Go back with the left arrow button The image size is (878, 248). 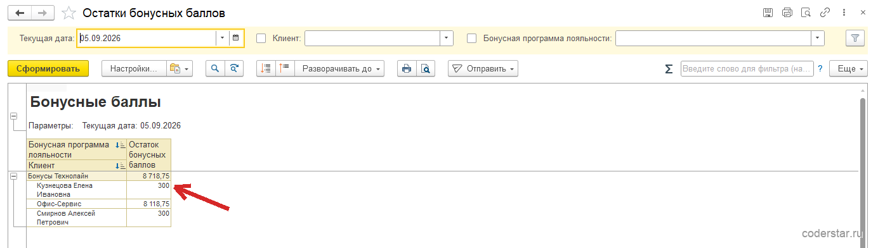20,13
